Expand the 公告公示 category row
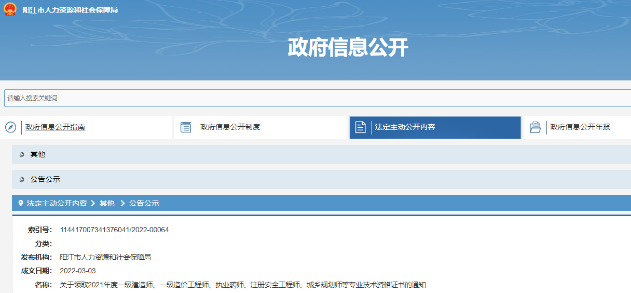The height and width of the screenshot is (293, 631). pyautogui.click(x=321, y=180)
